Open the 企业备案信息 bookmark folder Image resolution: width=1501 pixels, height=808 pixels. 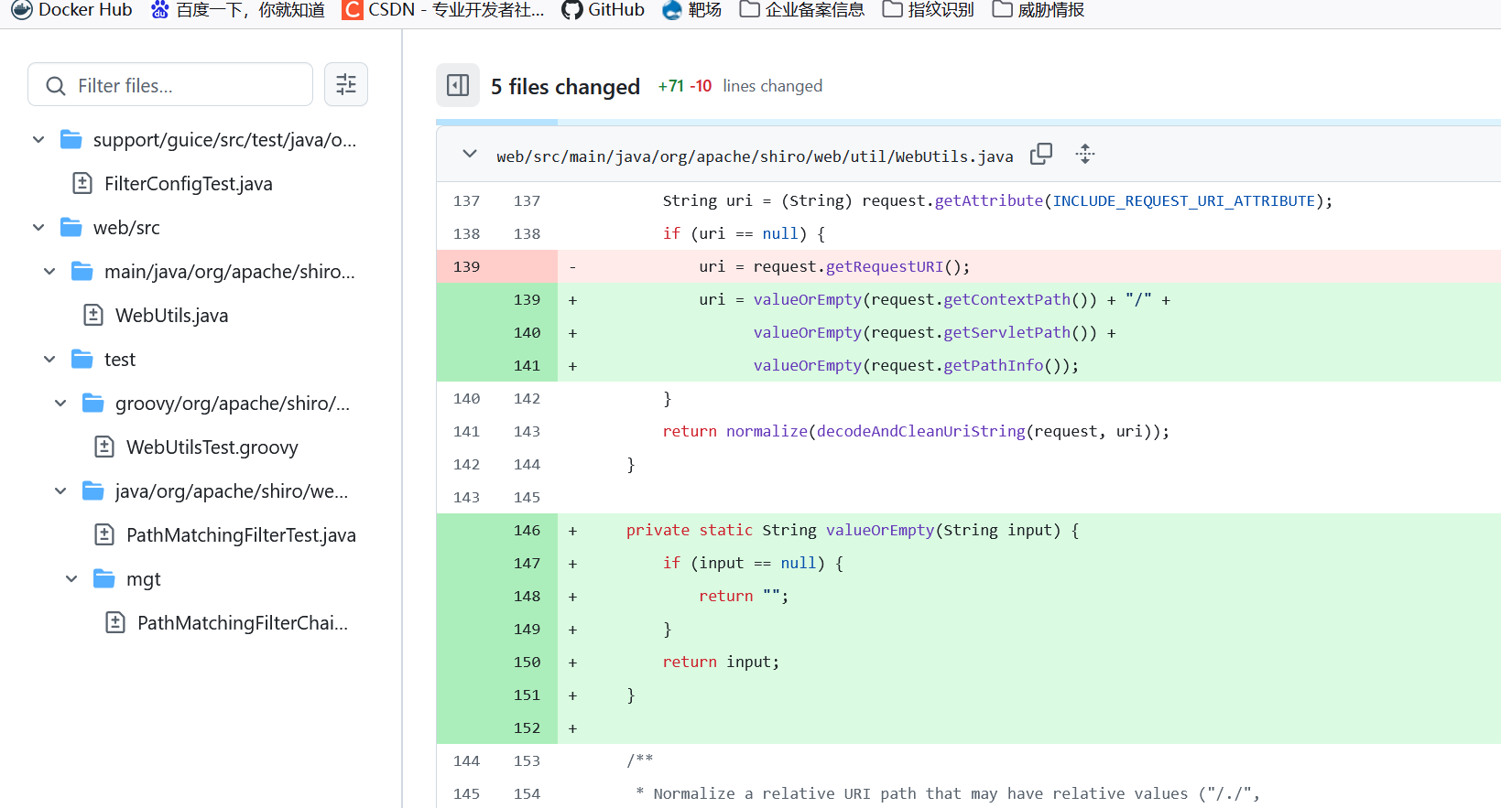[x=802, y=9]
